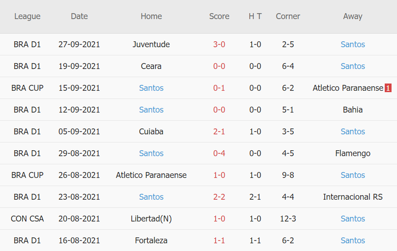This screenshot has width=397, height=251.
Task: Select the 12-3 corner count for Libertad
Action: pos(288,219)
